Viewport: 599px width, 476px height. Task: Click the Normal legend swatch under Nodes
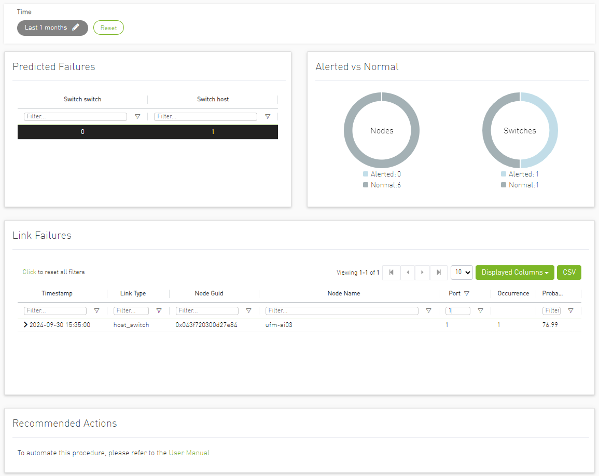(x=366, y=185)
